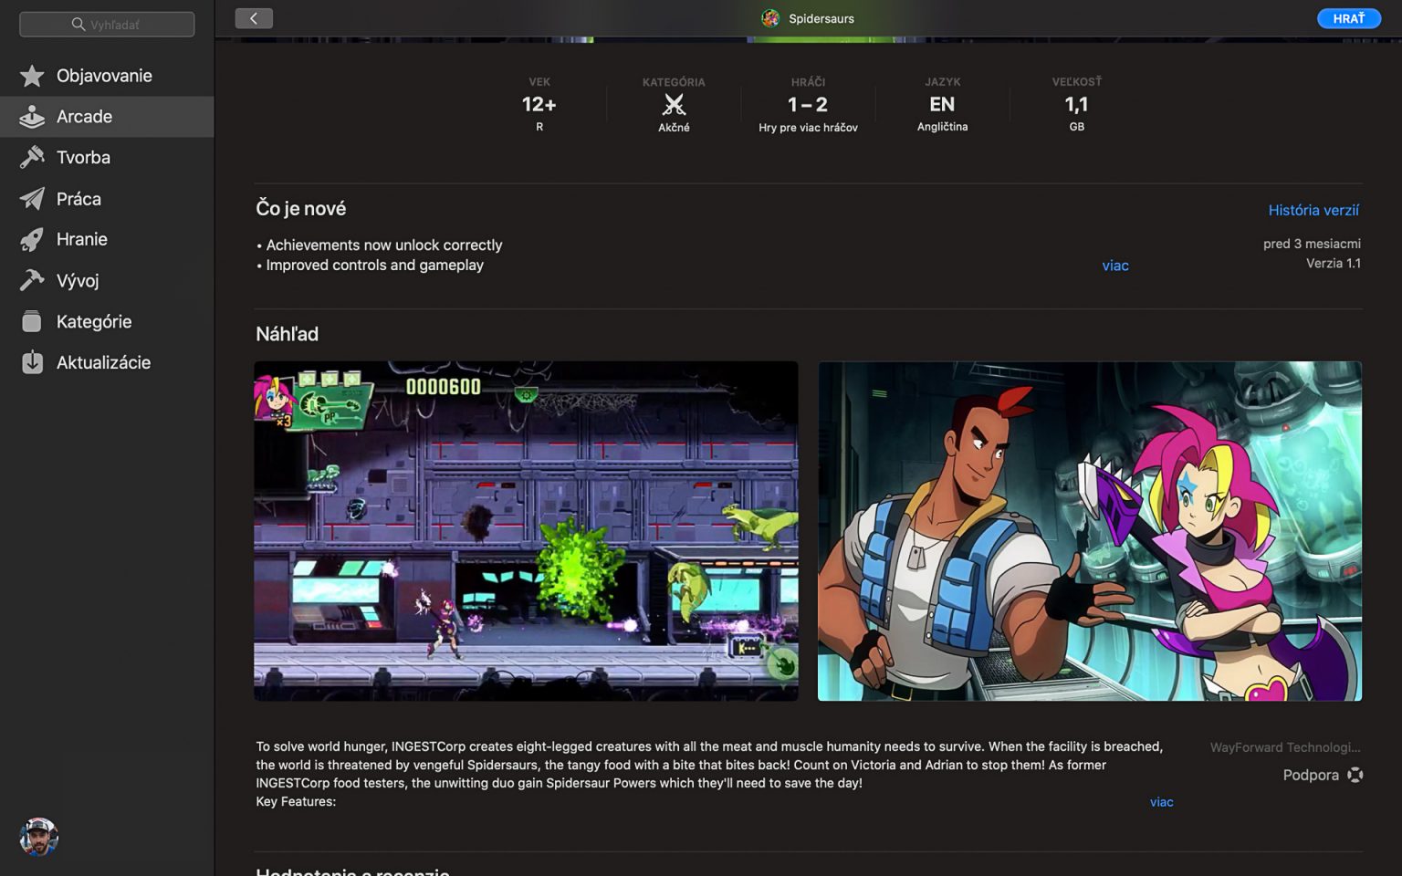Click the Kategórie stack icon
This screenshot has width=1402, height=876.
coord(32,321)
